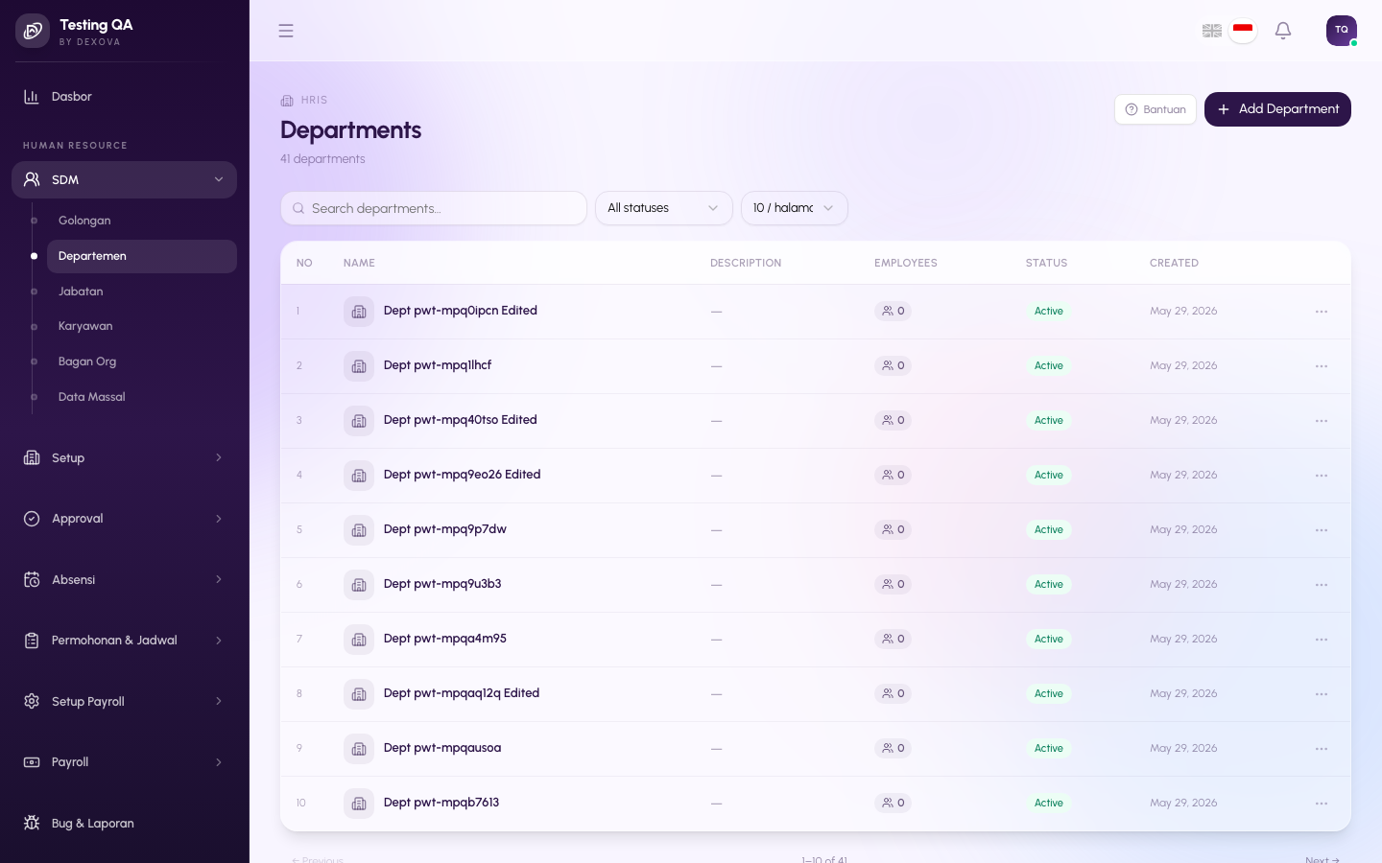Click building icon of Dept pwt-mpq0ipcn Edited
Screen dimensions: 1382x863
coord(359,312)
